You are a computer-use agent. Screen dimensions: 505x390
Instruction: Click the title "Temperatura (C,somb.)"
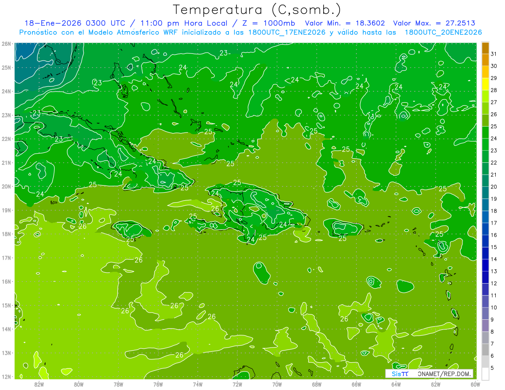(x=257, y=10)
